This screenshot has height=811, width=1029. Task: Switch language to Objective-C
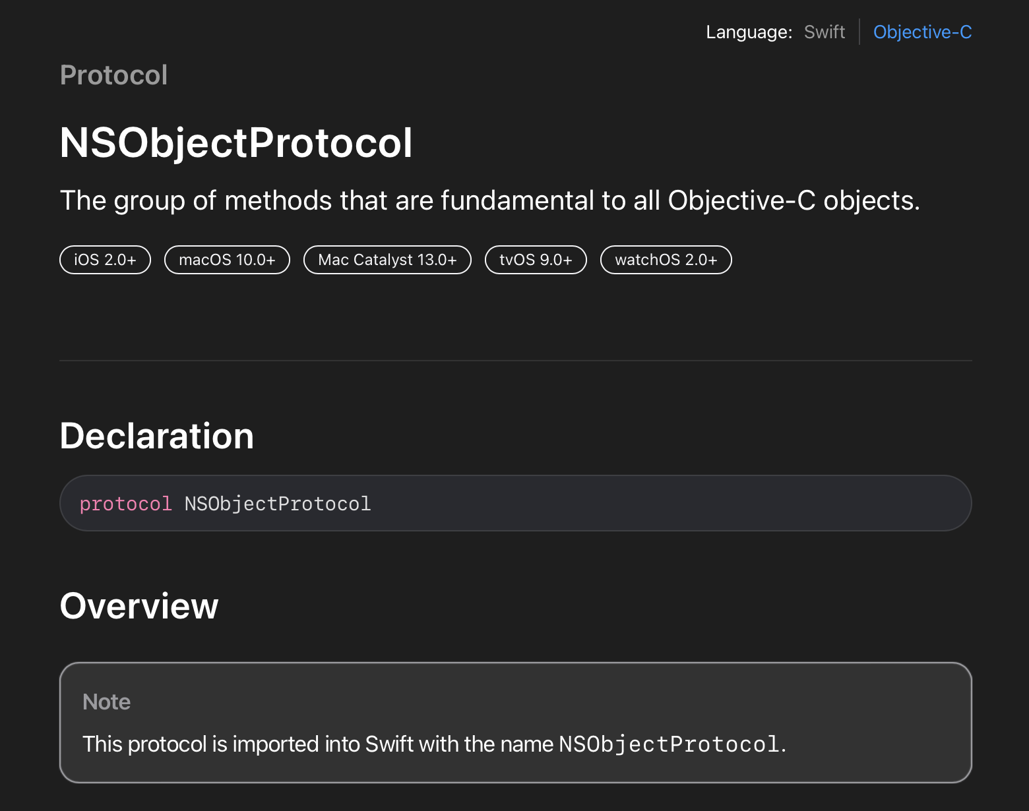[x=922, y=32]
